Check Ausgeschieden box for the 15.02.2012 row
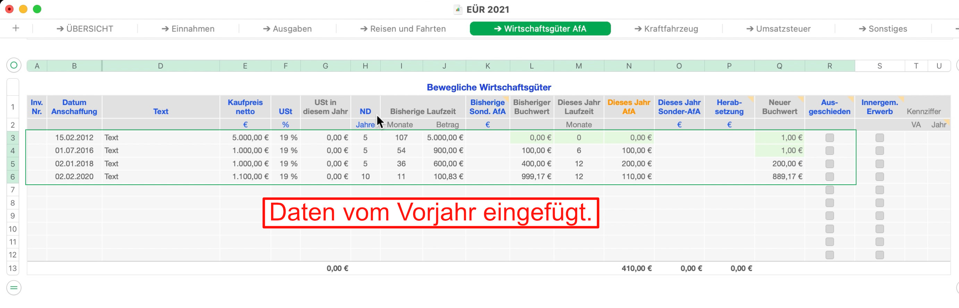959x308 pixels. [830, 138]
